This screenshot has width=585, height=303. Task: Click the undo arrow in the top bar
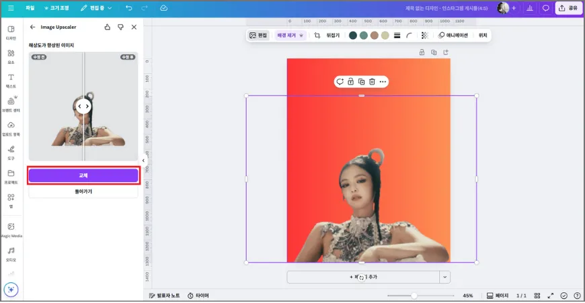(x=128, y=8)
